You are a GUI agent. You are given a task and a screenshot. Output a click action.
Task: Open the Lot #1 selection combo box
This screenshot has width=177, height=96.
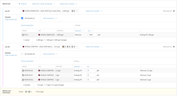(50, 11)
